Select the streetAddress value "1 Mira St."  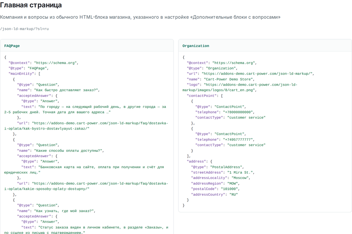(x=240, y=172)
